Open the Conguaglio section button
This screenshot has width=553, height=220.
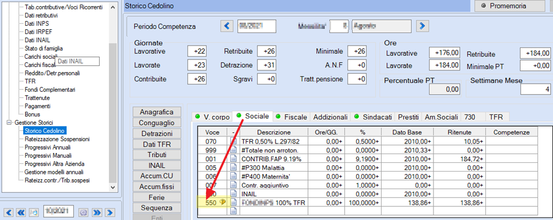(157, 123)
